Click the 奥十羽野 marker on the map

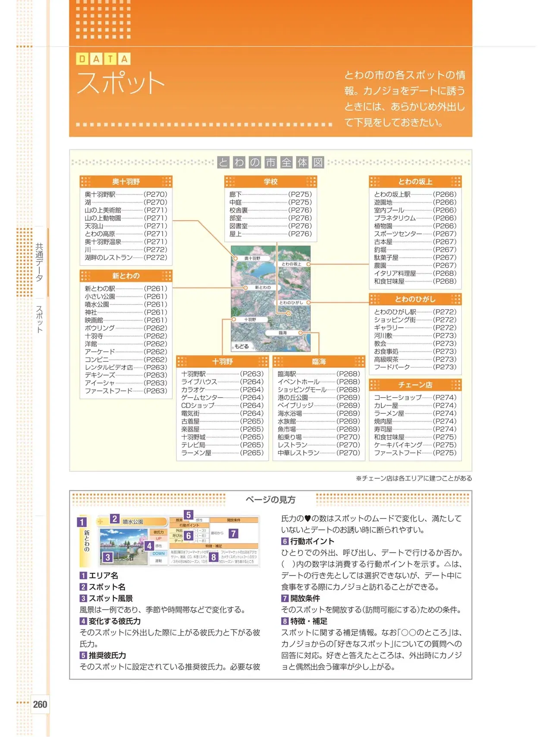252,258
